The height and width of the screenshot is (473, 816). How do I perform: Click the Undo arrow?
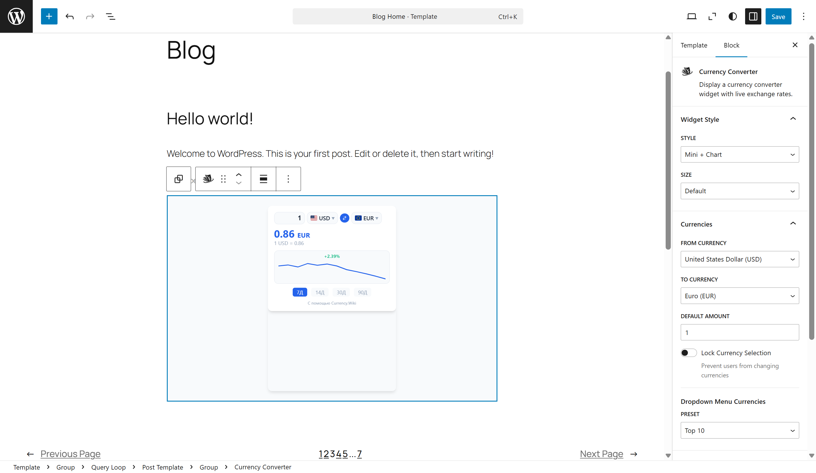point(70,16)
